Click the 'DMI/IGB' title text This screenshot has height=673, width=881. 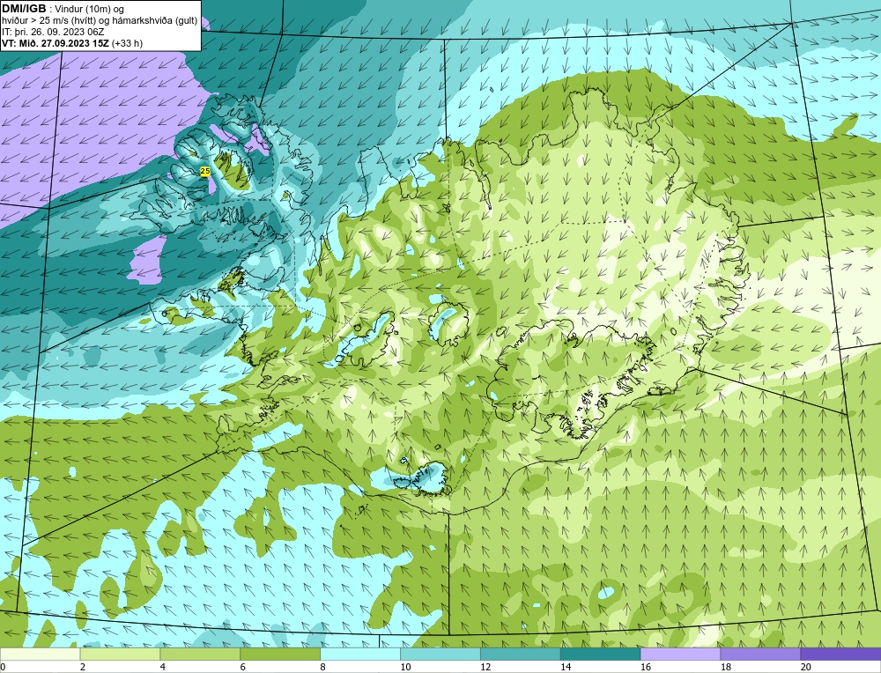[24, 9]
